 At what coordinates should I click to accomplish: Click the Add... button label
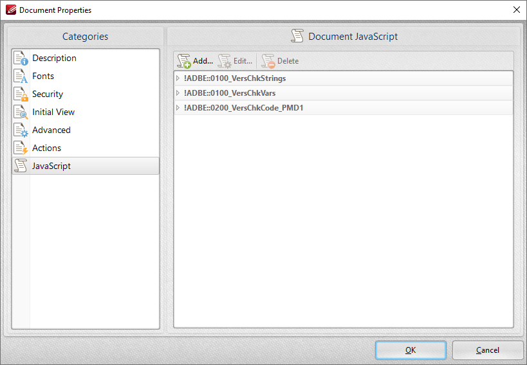pos(203,61)
